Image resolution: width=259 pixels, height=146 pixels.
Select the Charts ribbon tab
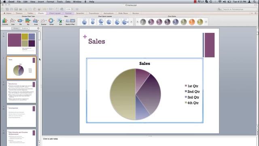click(x=40, y=13)
